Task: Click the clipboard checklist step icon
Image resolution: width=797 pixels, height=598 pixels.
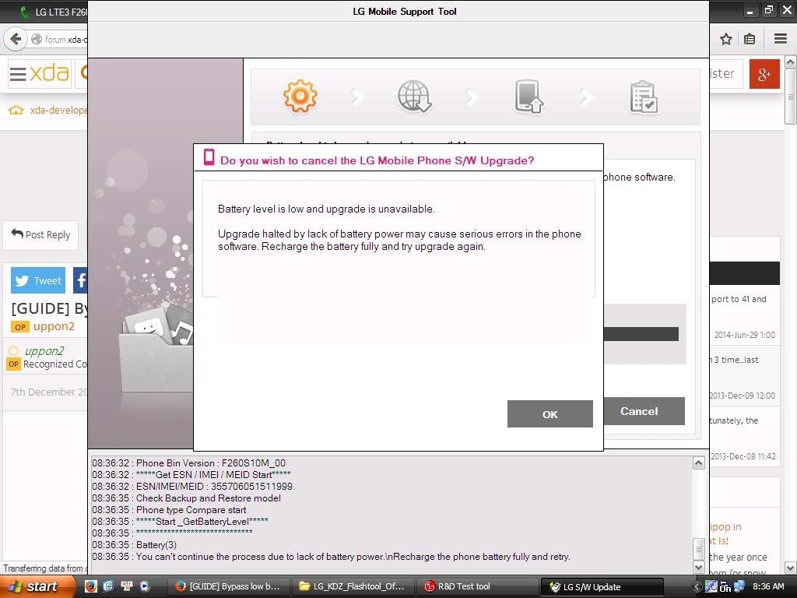Action: tap(643, 97)
